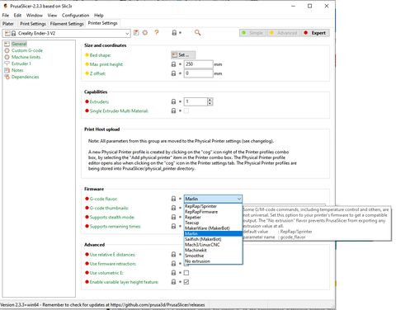Select highlighted Marlin entry in list

[213, 233]
